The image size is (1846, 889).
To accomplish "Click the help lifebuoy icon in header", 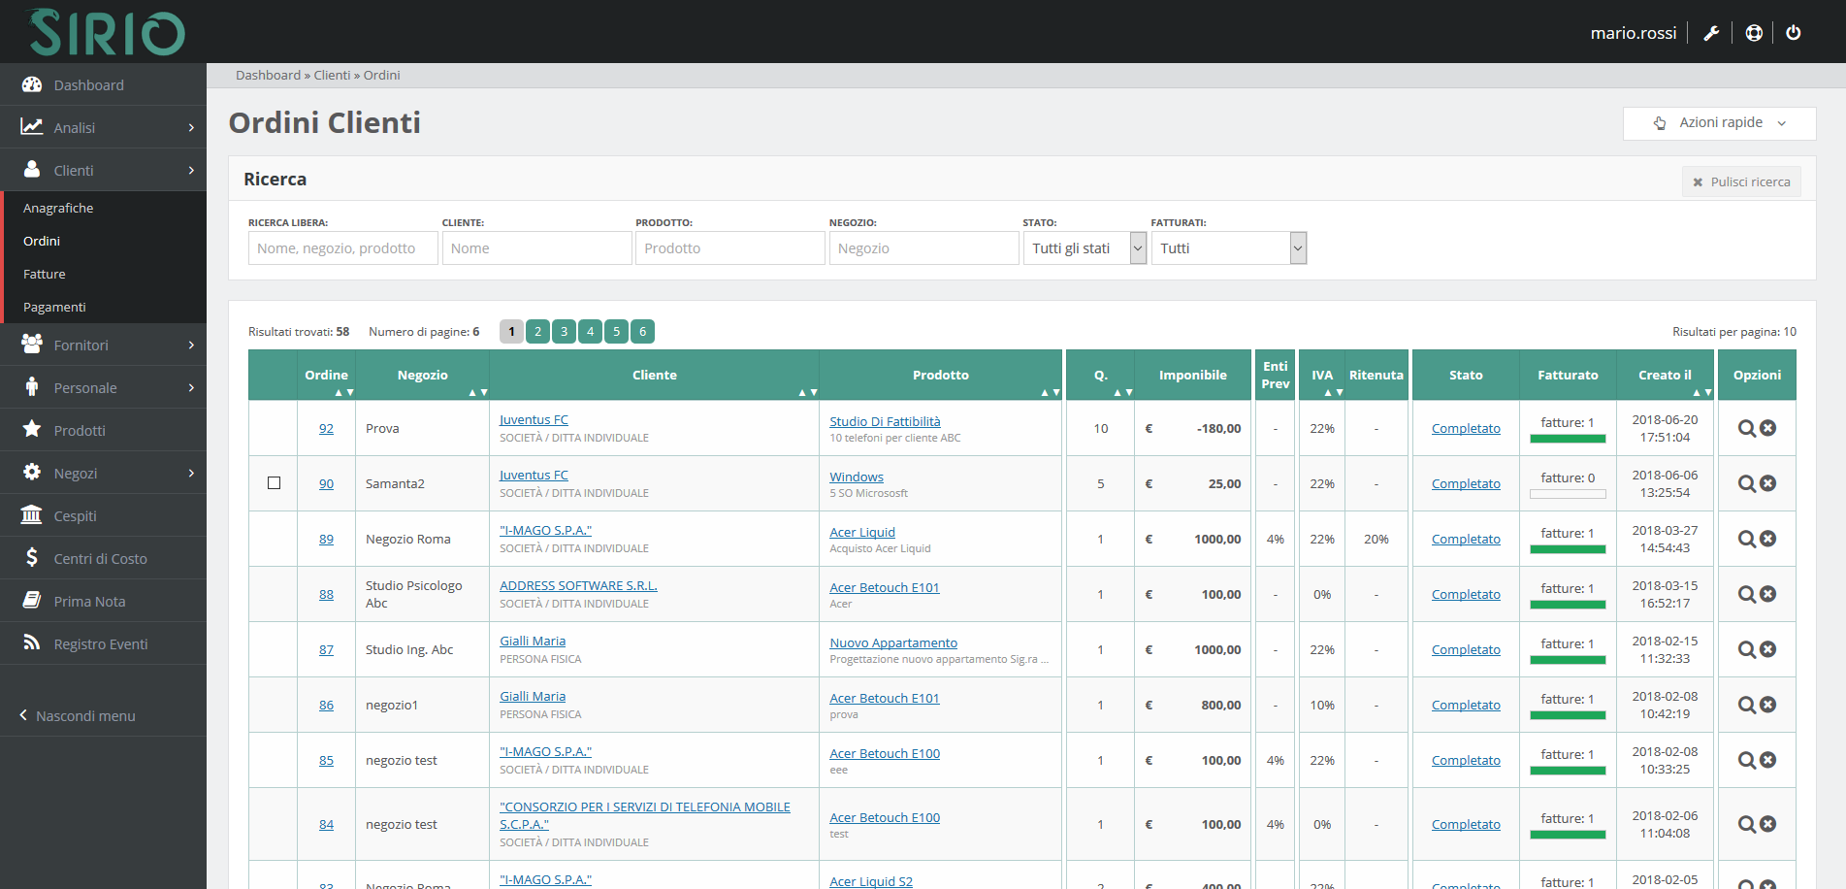I will point(1754,33).
